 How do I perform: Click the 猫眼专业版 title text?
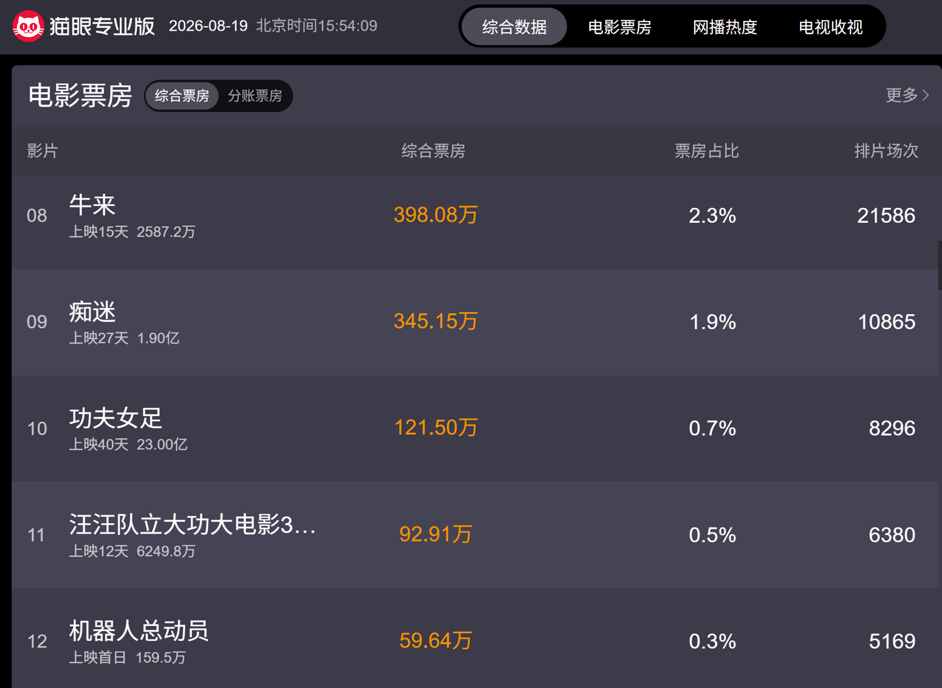pyautogui.click(x=102, y=26)
